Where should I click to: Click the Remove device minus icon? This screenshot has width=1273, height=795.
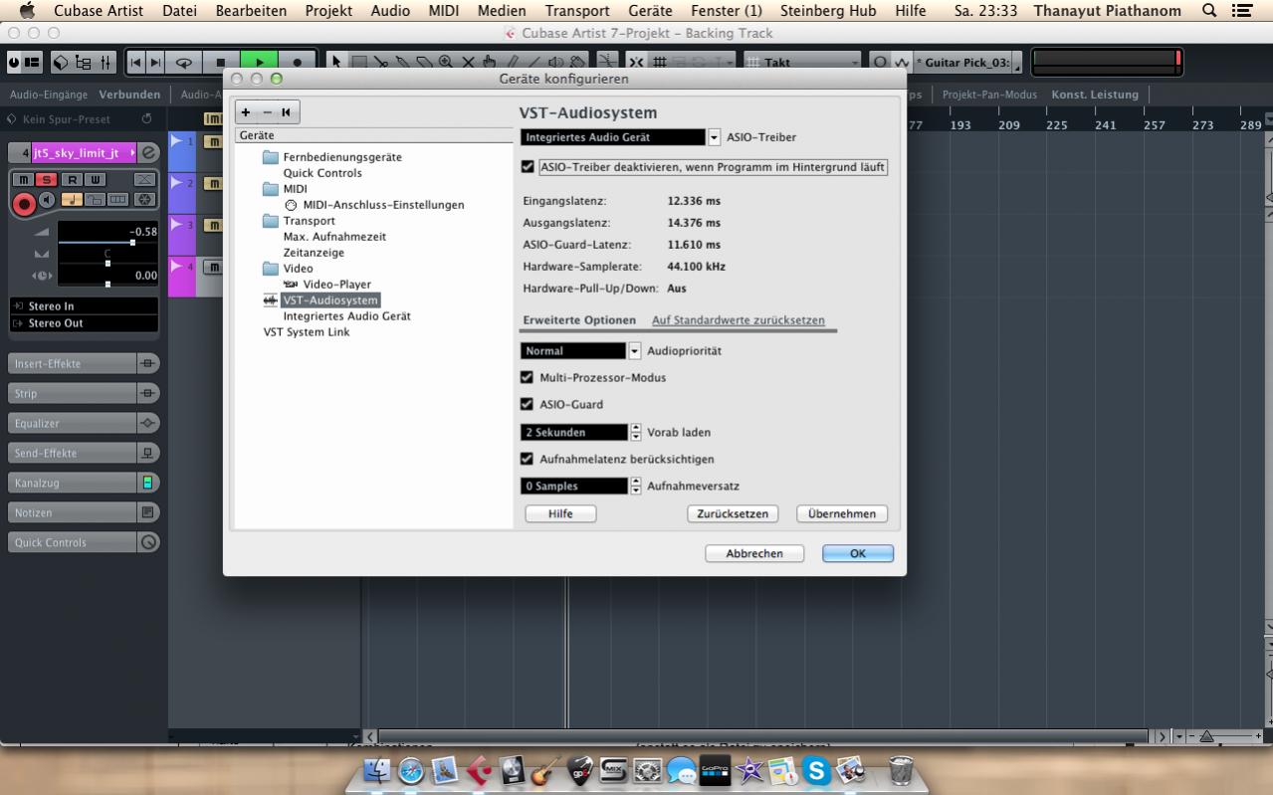click(x=267, y=112)
